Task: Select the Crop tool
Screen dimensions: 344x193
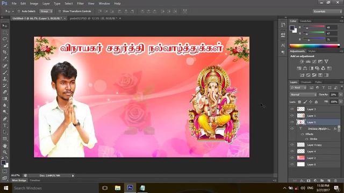Action: 5,53
